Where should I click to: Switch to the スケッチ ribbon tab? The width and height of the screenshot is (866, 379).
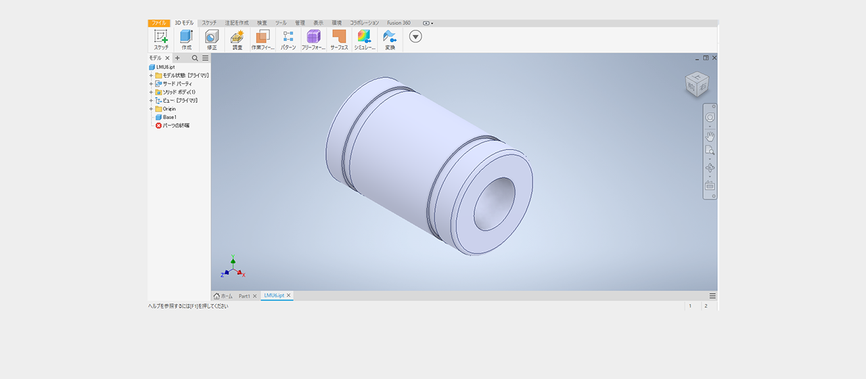coord(209,23)
